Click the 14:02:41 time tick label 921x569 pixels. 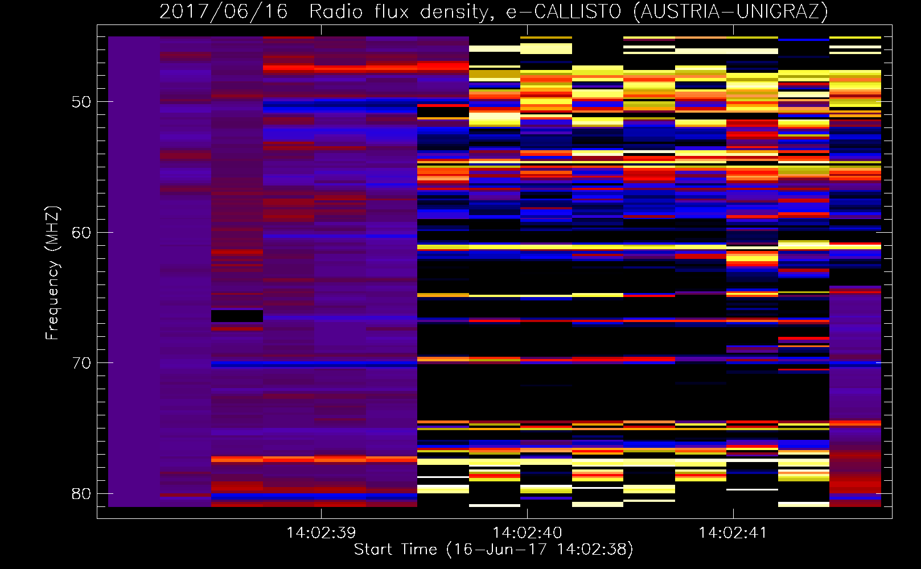pos(733,533)
